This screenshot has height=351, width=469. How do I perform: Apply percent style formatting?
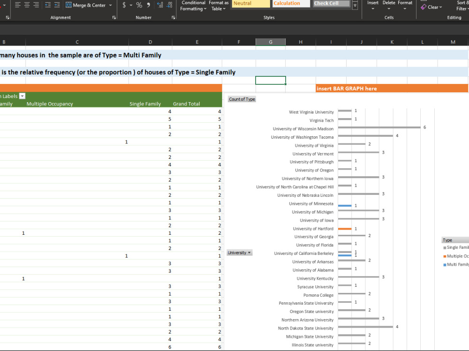[139, 5]
